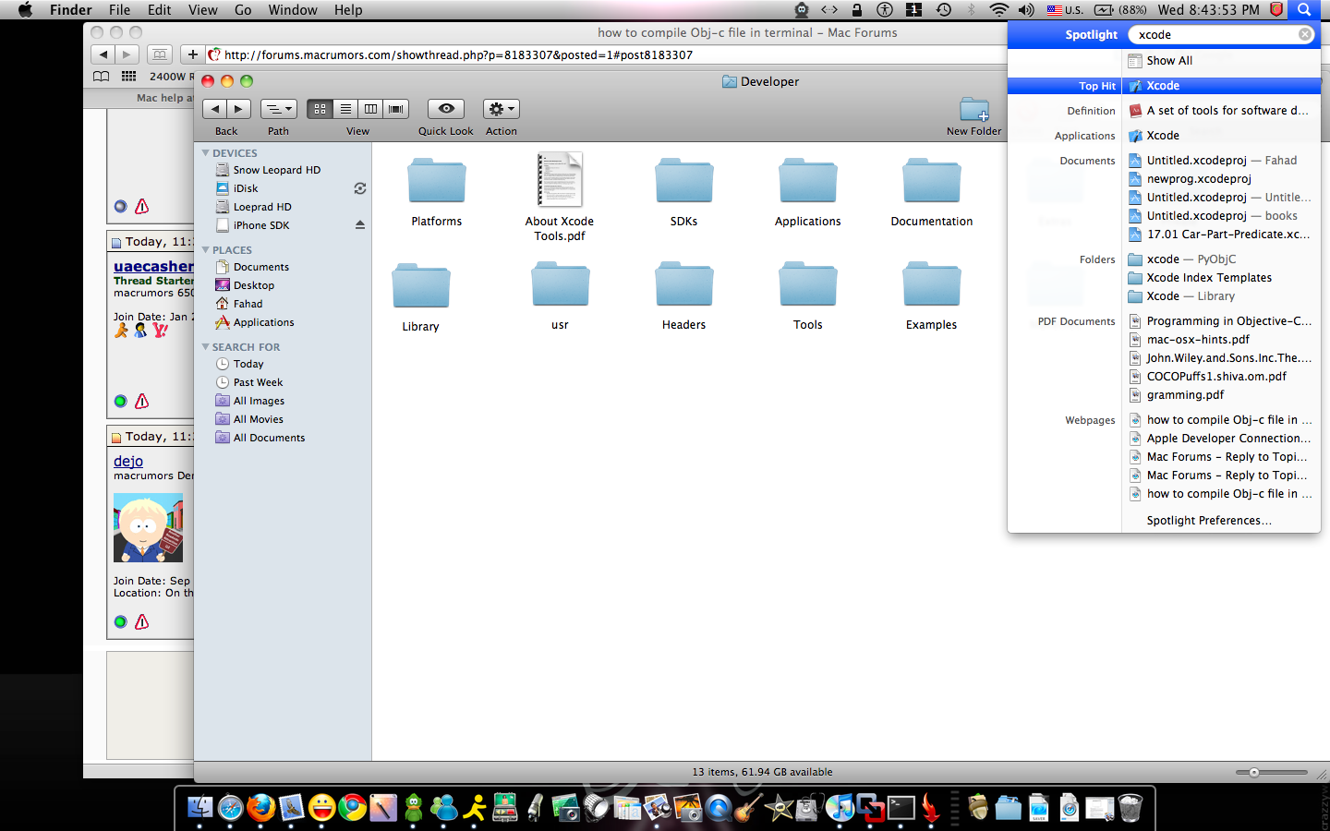Open dejo profile link in Safari
The height and width of the screenshot is (831, 1330).
[x=128, y=461]
